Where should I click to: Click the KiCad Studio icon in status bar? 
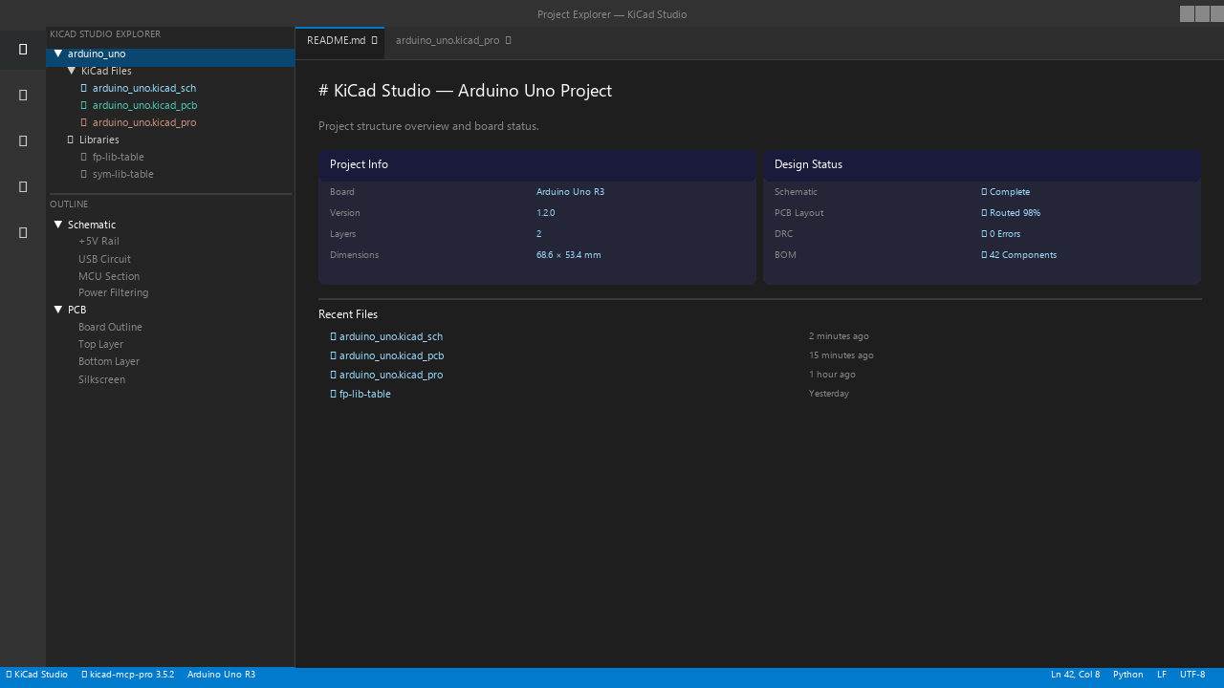[9, 675]
